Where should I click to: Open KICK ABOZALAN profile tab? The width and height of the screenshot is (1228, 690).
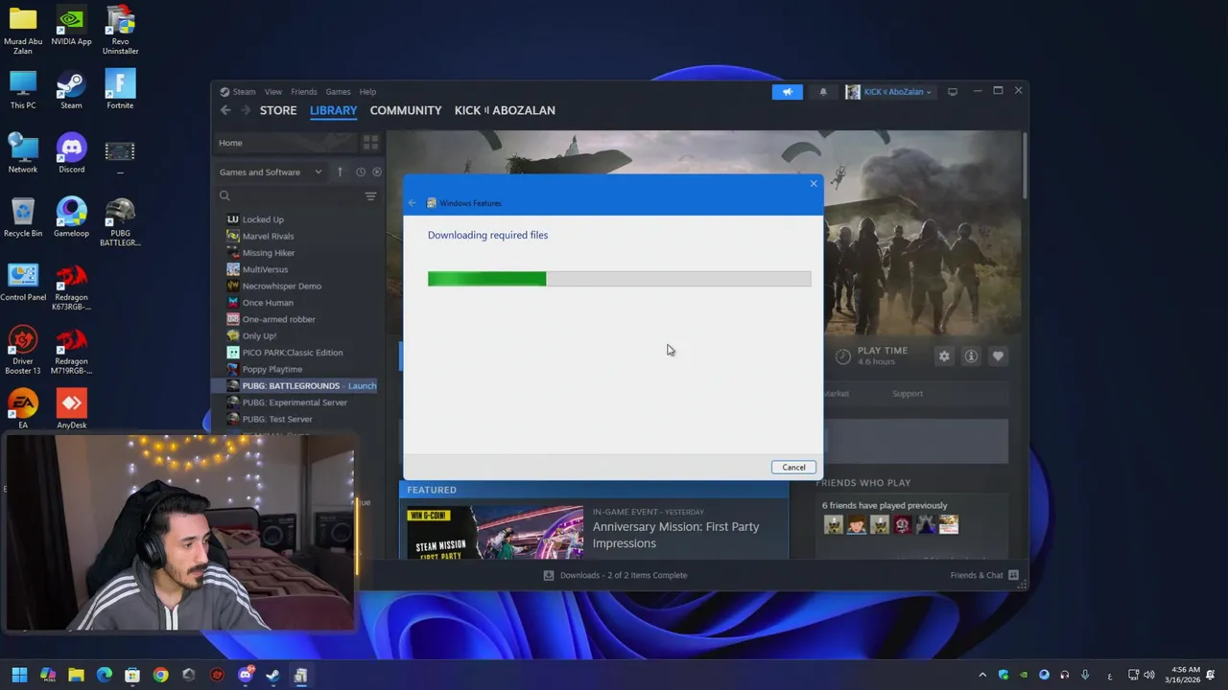click(505, 110)
